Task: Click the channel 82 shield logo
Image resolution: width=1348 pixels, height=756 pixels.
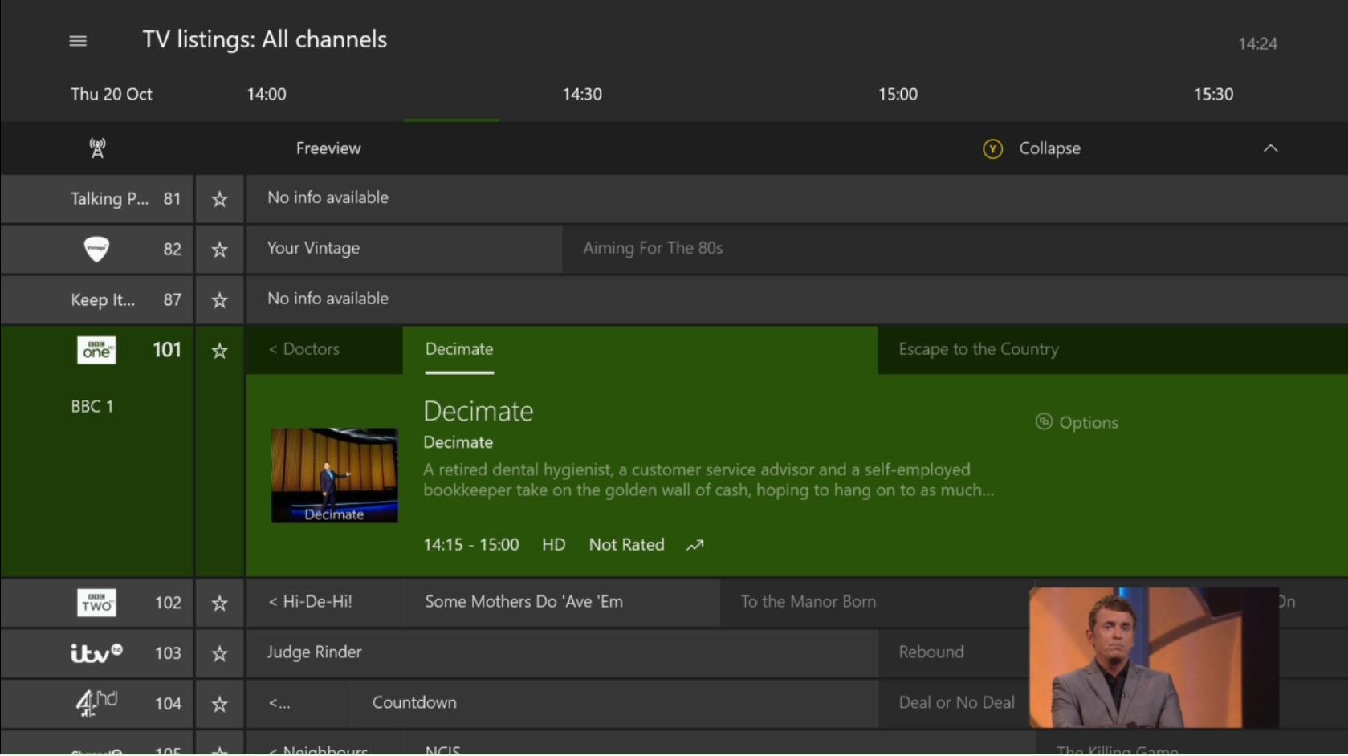Action: (96, 249)
